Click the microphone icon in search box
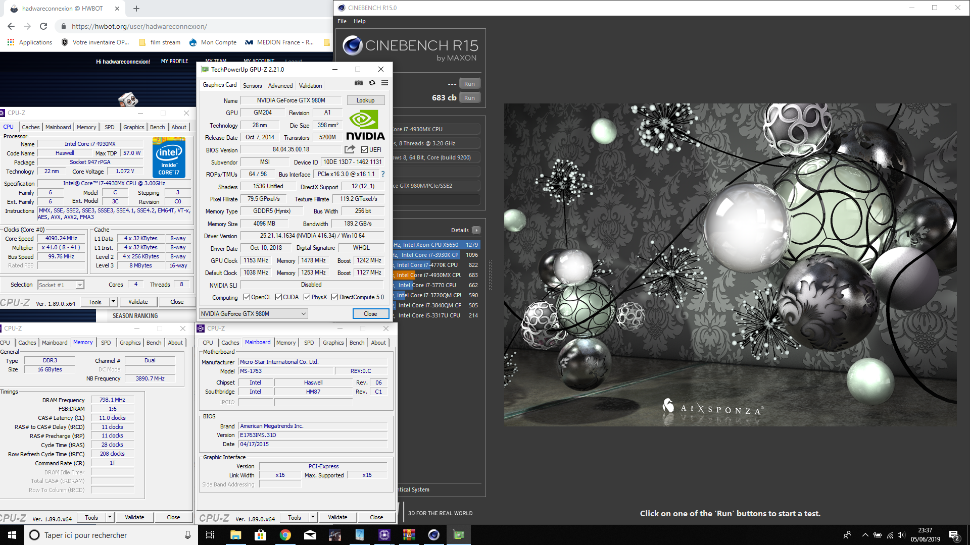Image resolution: width=970 pixels, height=545 pixels. point(187,535)
